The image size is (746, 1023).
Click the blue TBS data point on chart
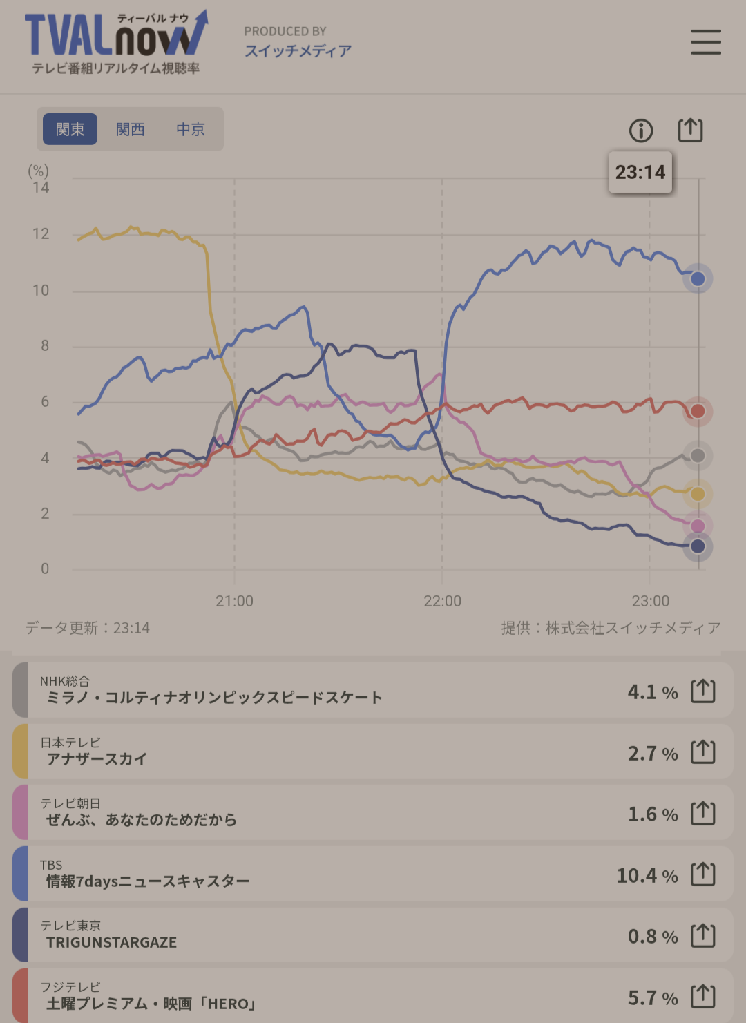(698, 278)
